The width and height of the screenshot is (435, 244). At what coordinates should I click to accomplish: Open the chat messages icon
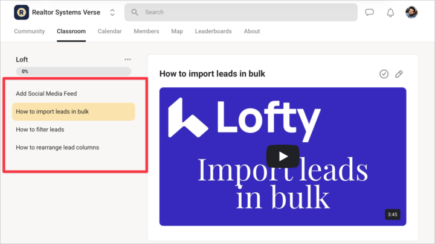coord(369,12)
